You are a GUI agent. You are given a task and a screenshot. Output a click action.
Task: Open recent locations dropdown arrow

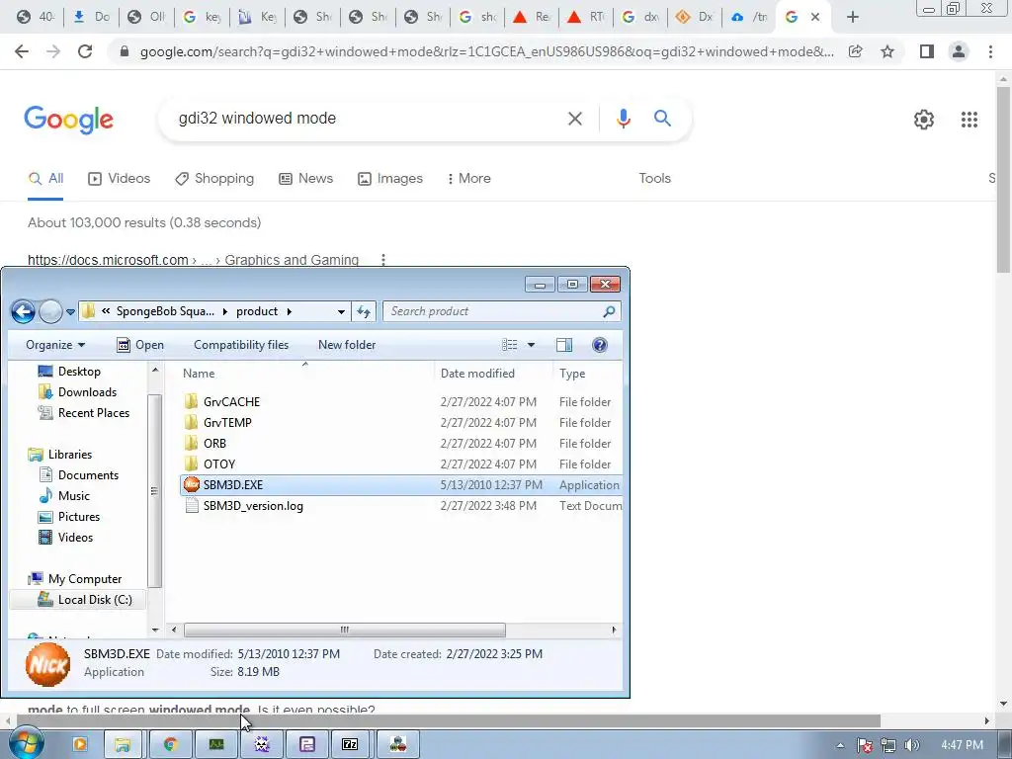click(x=70, y=311)
